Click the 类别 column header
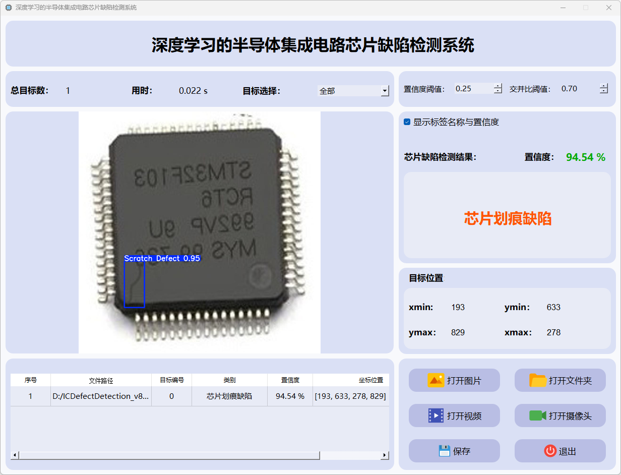This screenshot has height=475, width=621. pyautogui.click(x=229, y=380)
